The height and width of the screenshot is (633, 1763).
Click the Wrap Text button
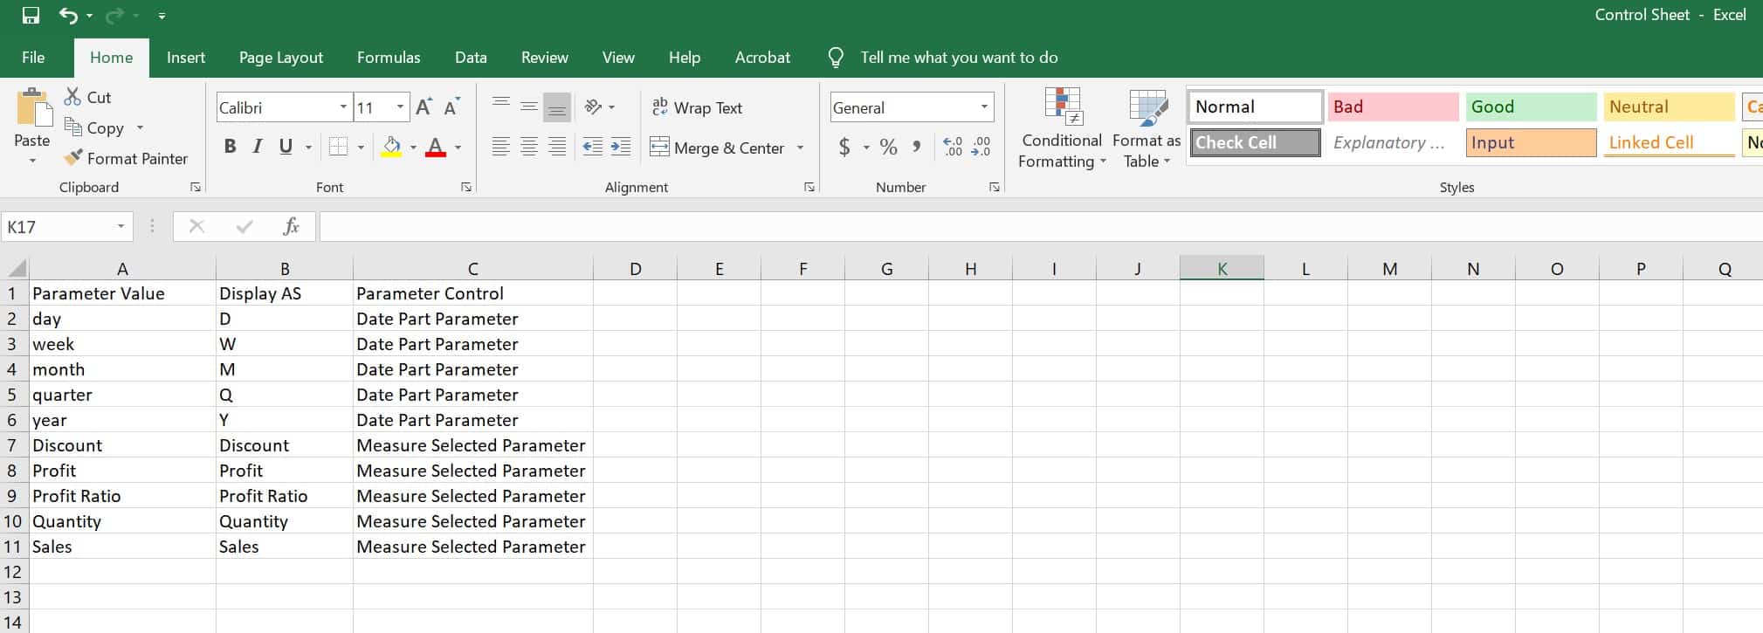697,107
